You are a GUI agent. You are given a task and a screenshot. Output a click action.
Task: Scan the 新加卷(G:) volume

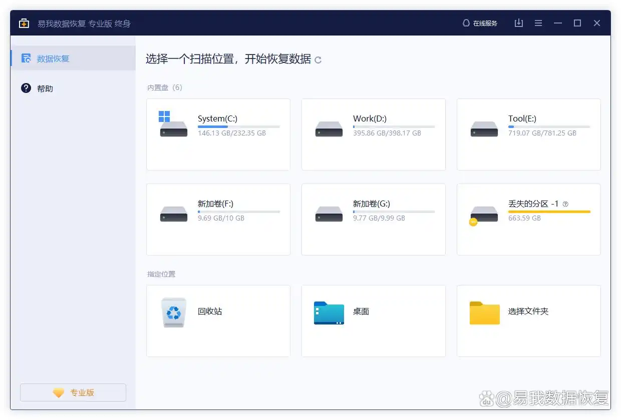coord(373,219)
